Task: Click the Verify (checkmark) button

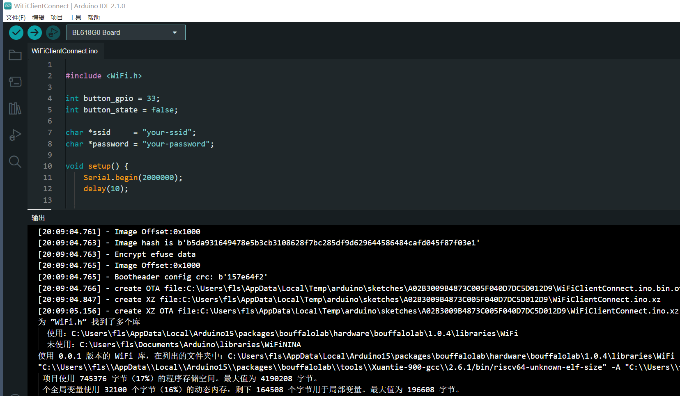Action: (16, 32)
